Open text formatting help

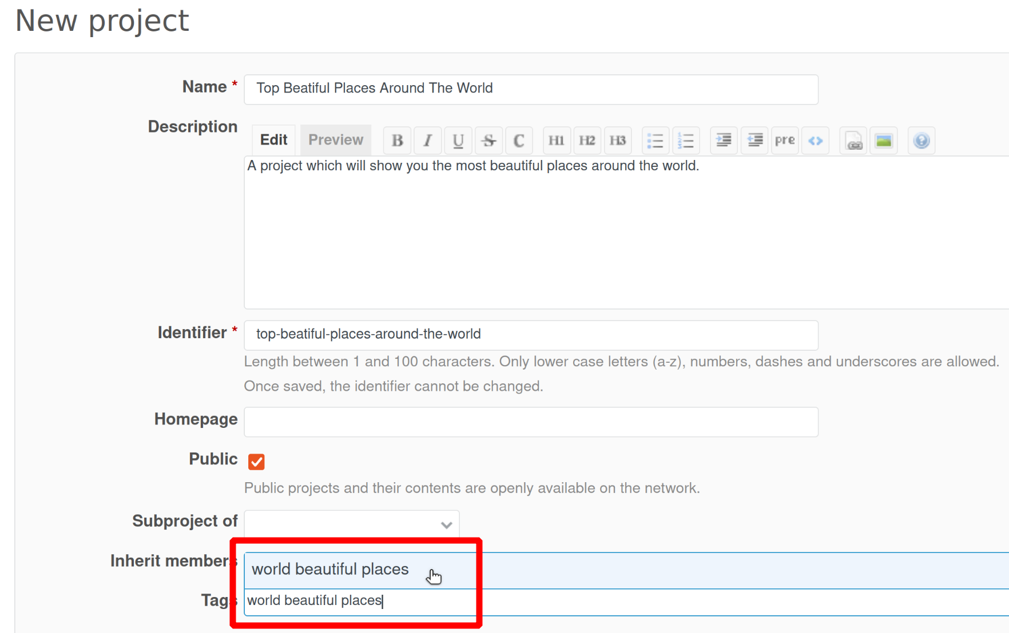921,141
